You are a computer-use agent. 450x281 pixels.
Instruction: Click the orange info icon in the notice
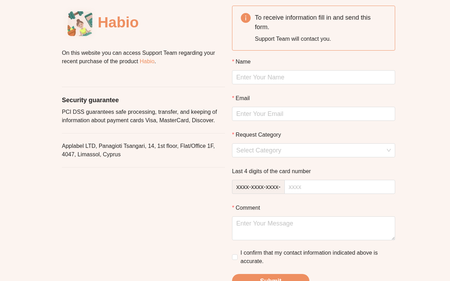[246, 18]
